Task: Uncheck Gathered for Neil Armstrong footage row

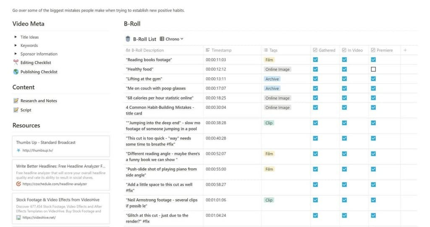Action: pyautogui.click(x=315, y=200)
